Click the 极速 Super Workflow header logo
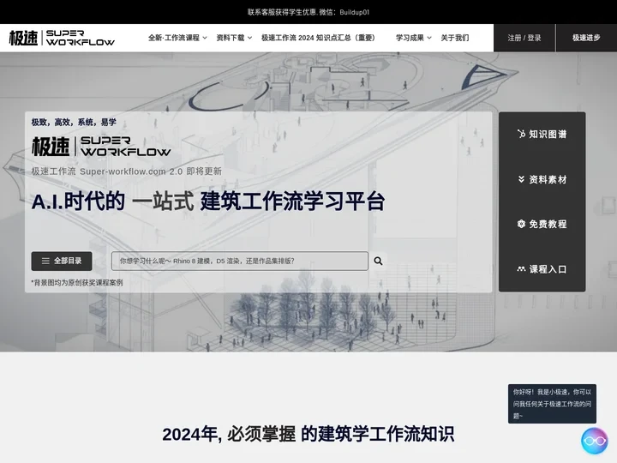This screenshot has height=463, width=617. tap(62, 38)
